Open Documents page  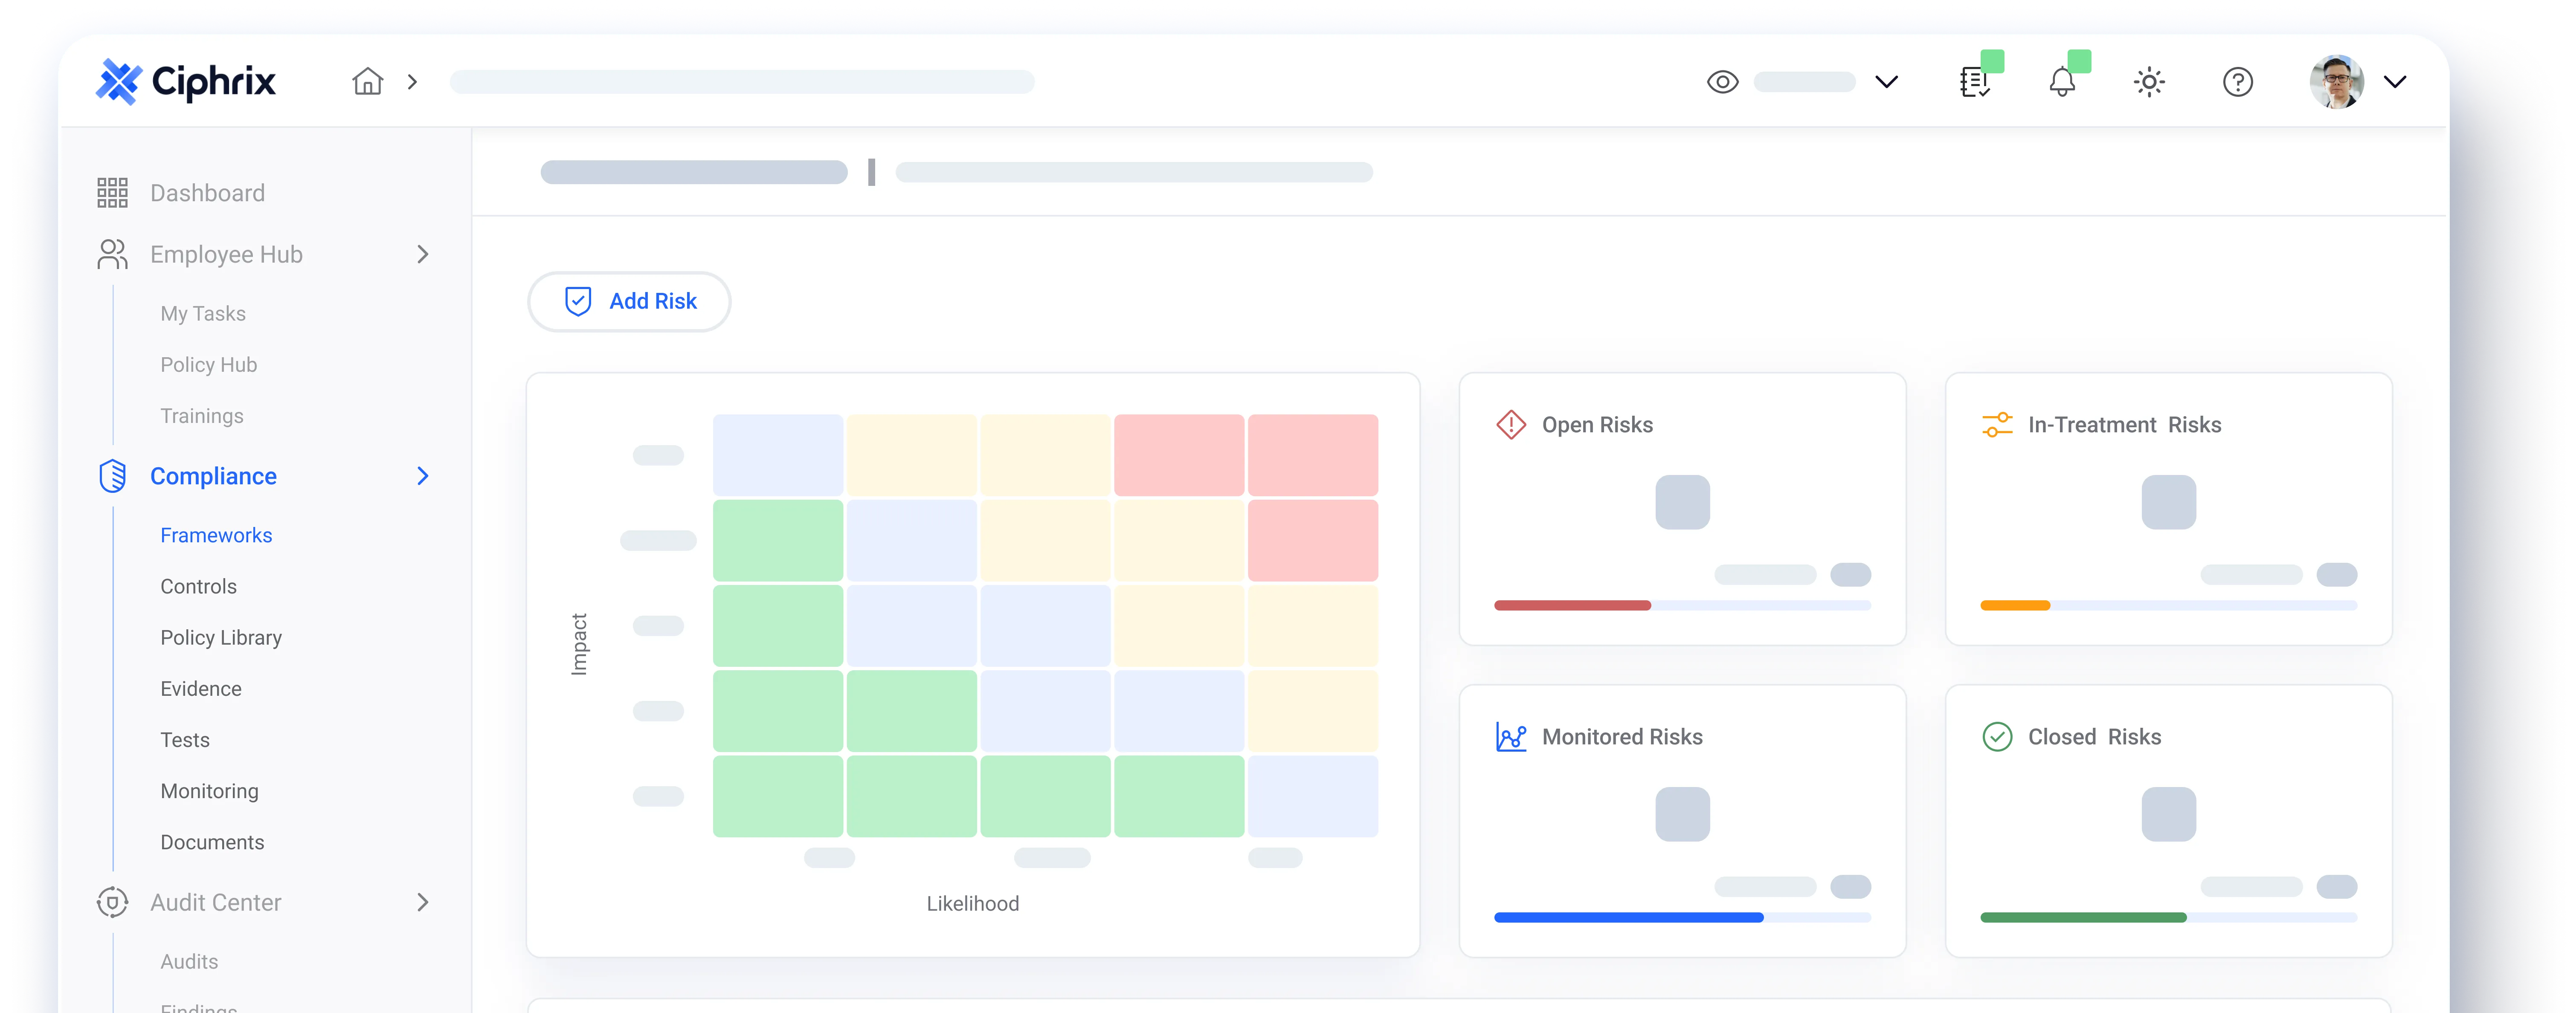[212, 843]
